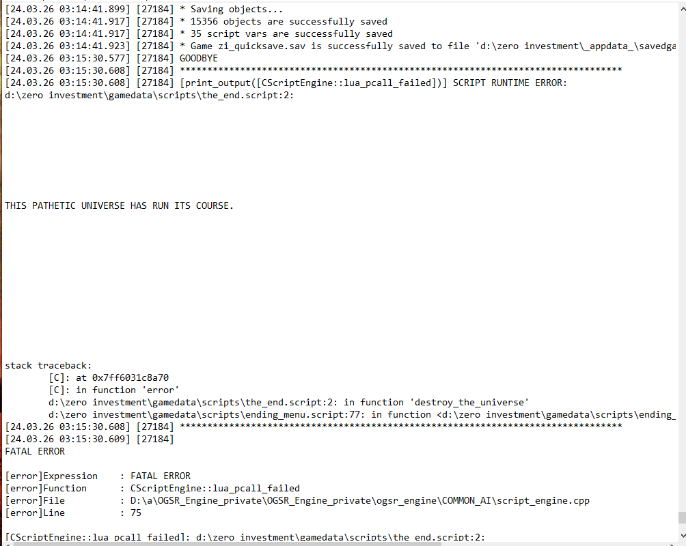The width and height of the screenshot is (686, 546).
Task: Click the 'Saving objects...' log entry
Action: [144, 9]
